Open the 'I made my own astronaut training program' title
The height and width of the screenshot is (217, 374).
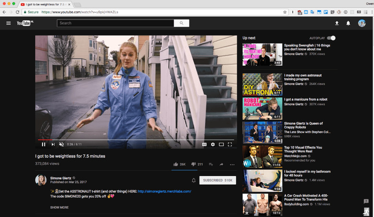pos(303,77)
